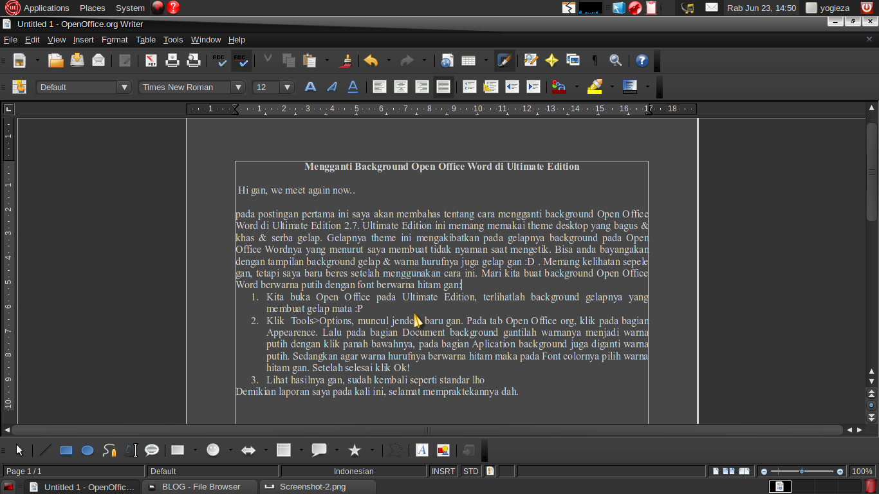Expand the New document dropdown arrow

[x=37, y=60]
